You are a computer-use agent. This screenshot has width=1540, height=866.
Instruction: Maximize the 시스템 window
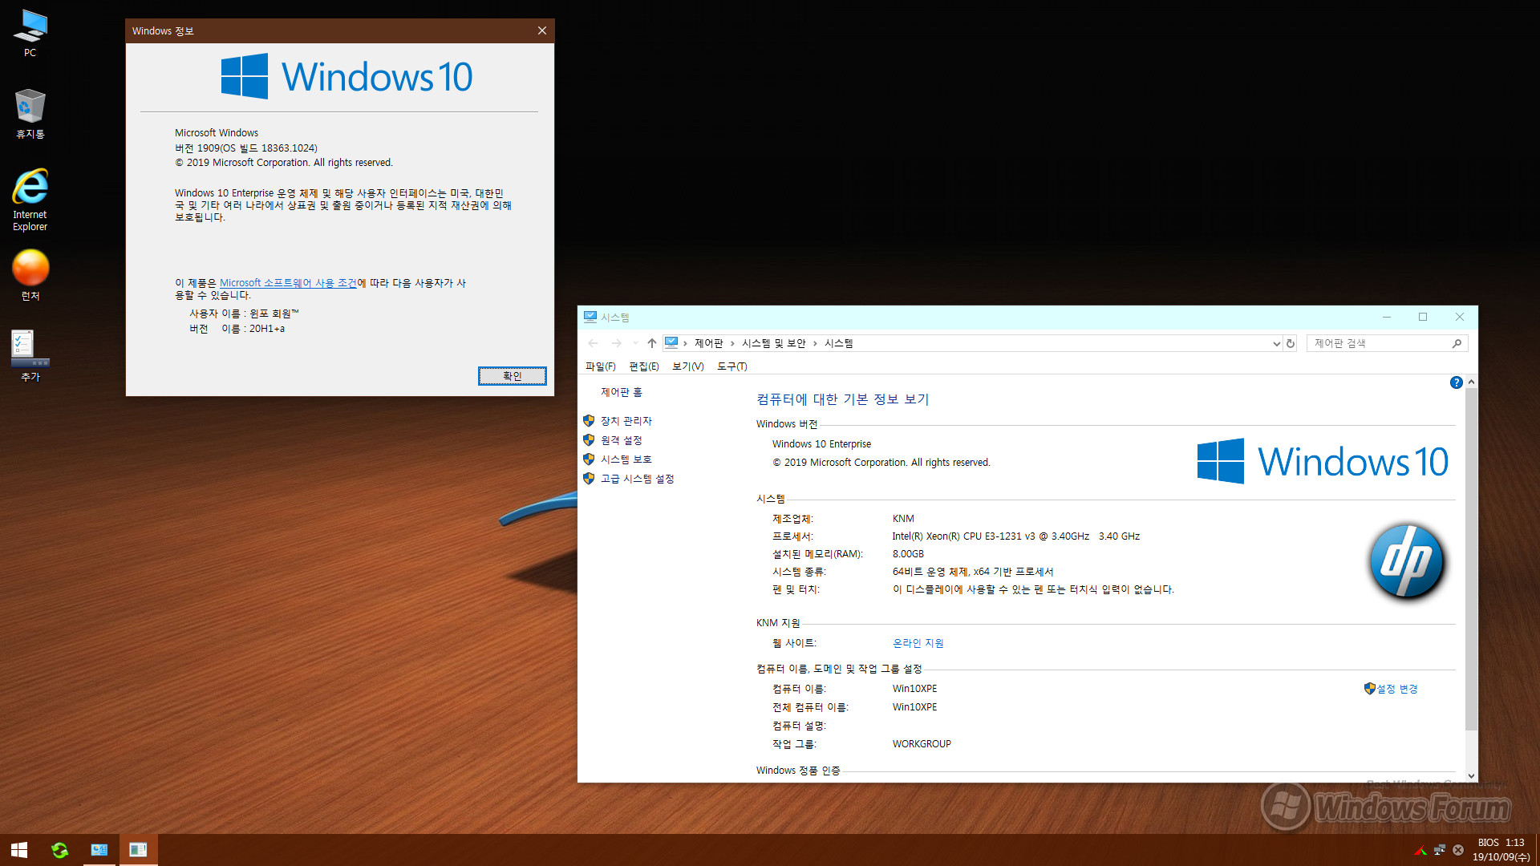pyautogui.click(x=1423, y=317)
